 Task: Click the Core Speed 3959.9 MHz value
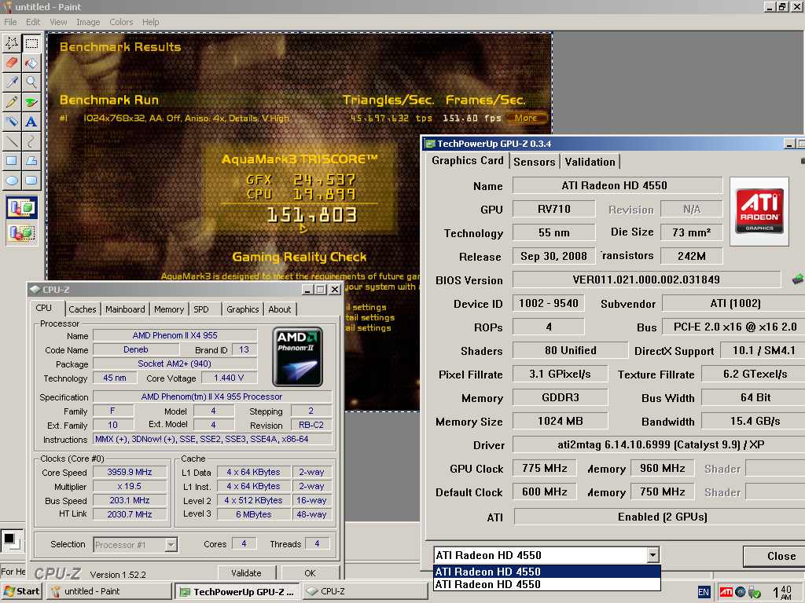tap(130, 472)
